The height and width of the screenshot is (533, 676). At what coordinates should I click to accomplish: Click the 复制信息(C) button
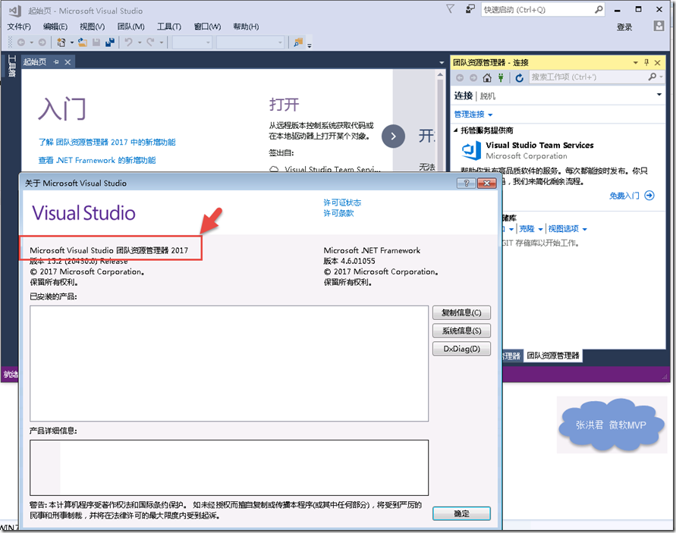(x=461, y=312)
